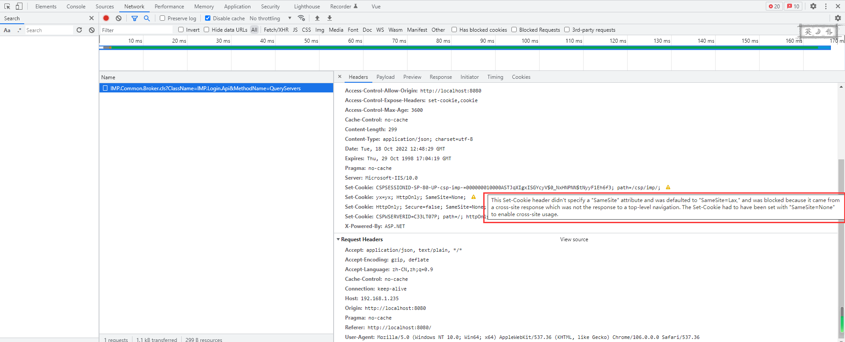Open network conditions wifi icon
The width and height of the screenshot is (845, 342).
click(x=301, y=18)
